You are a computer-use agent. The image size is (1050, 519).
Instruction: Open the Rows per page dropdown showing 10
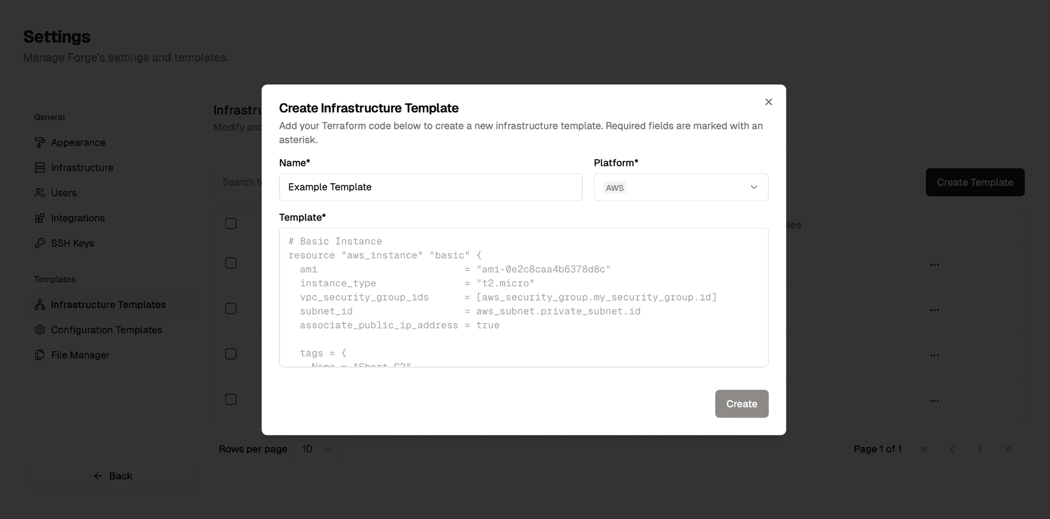pos(317,449)
